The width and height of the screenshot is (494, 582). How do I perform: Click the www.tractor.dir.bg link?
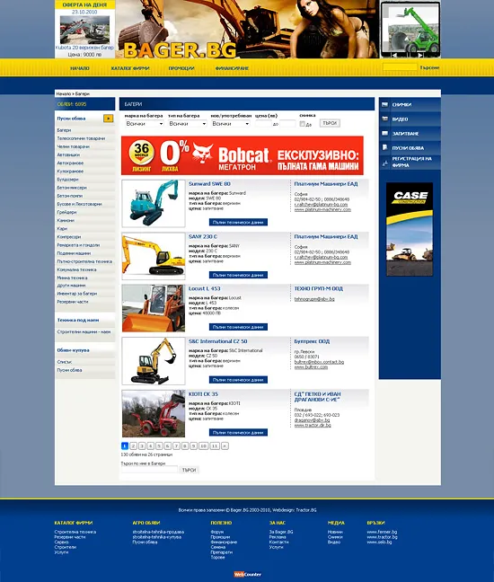(x=313, y=425)
